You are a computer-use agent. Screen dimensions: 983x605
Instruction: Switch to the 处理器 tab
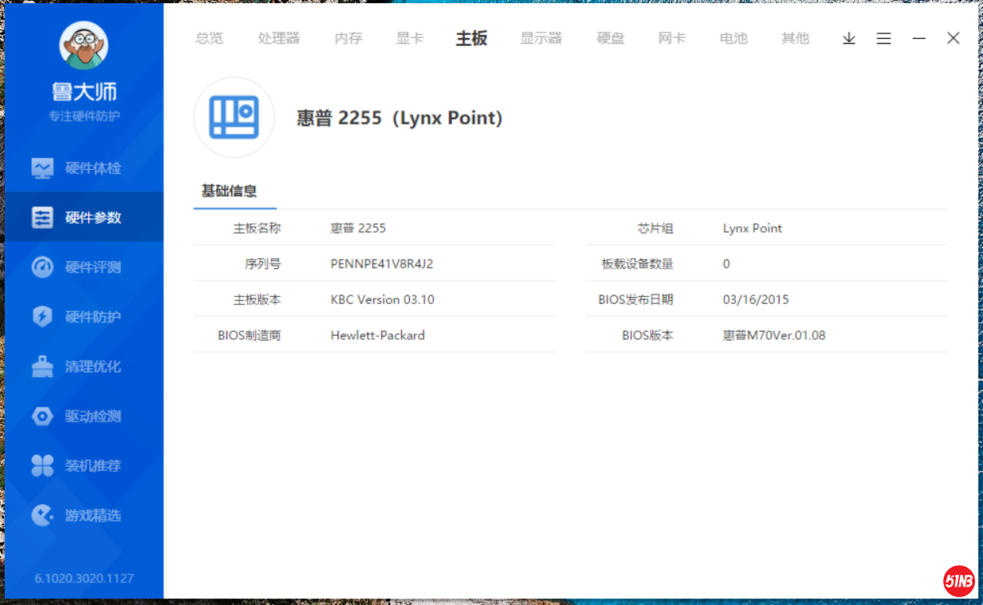pos(279,38)
